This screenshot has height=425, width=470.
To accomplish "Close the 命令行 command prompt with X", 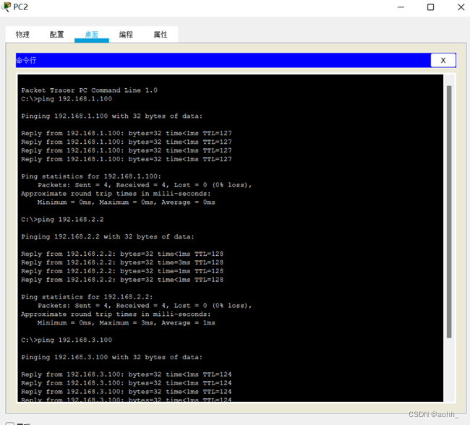I will click(x=443, y=60).
